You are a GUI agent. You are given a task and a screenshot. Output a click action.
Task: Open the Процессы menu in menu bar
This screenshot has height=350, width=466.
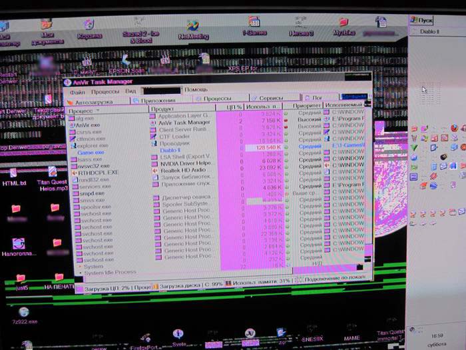(105, 91)
